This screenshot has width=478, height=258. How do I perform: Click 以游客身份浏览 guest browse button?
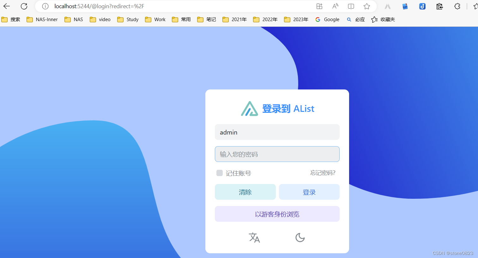pyautogui.click(x=277, y=214)
